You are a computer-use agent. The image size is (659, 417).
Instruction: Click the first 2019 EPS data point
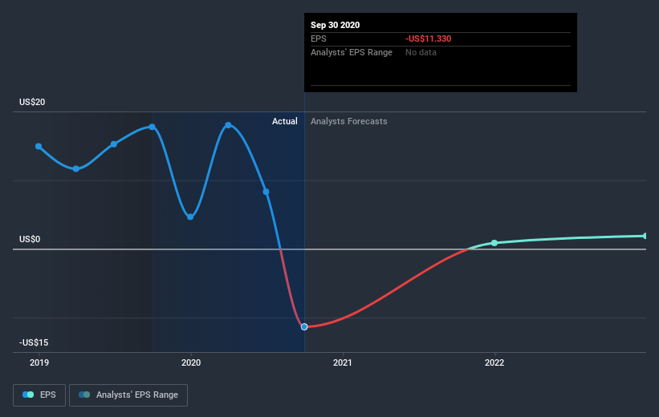39,146
